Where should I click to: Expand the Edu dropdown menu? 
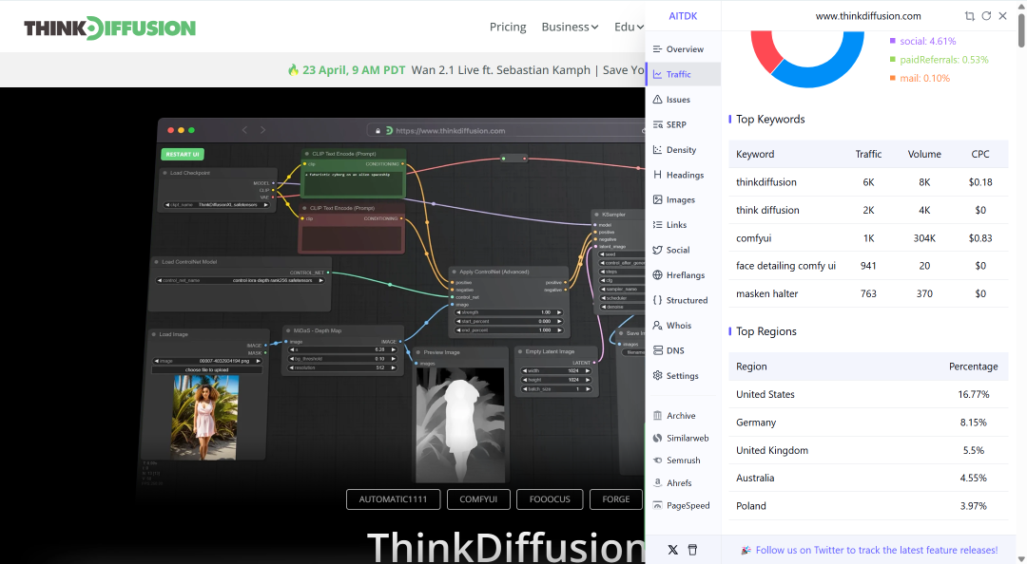[x=629, y=27]
